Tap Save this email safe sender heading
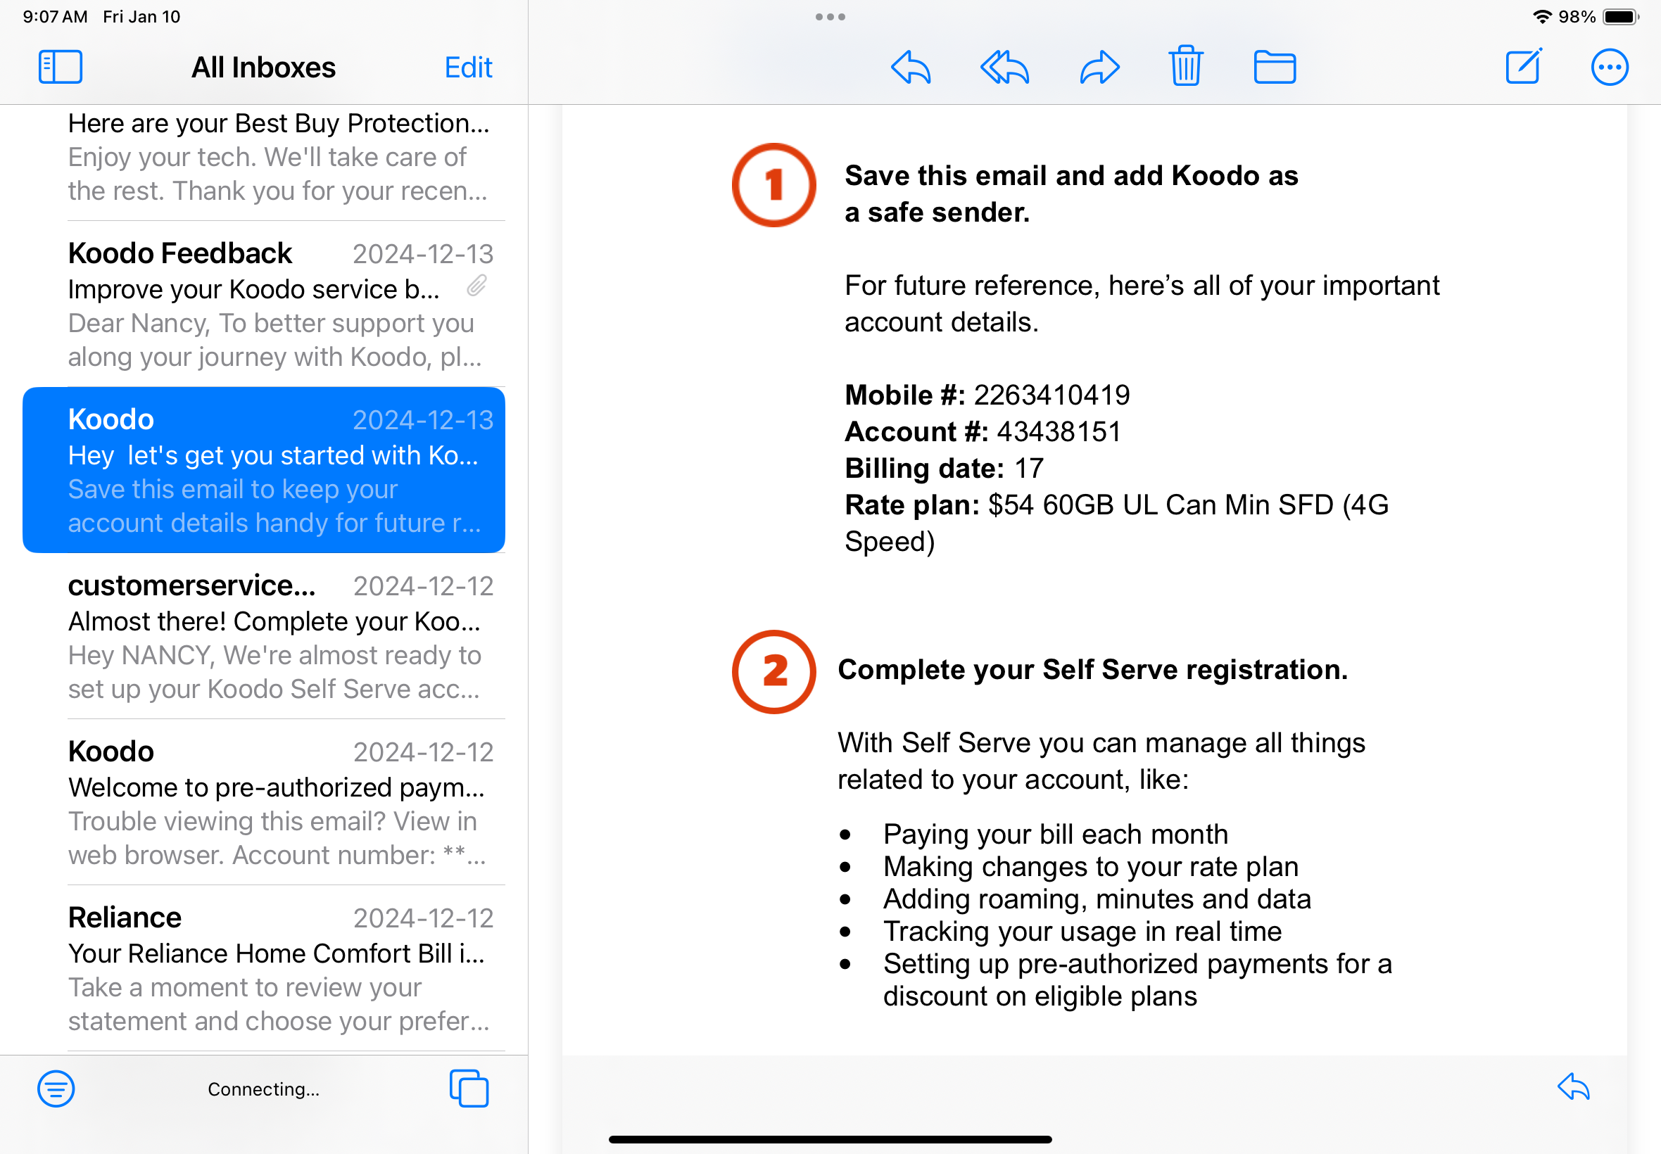The width and height of the screenshot is (1661, 1154). 1071,194
